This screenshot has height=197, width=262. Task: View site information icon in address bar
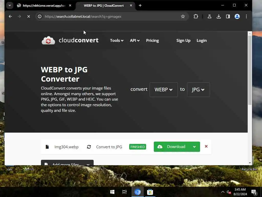tap(40, 16)
